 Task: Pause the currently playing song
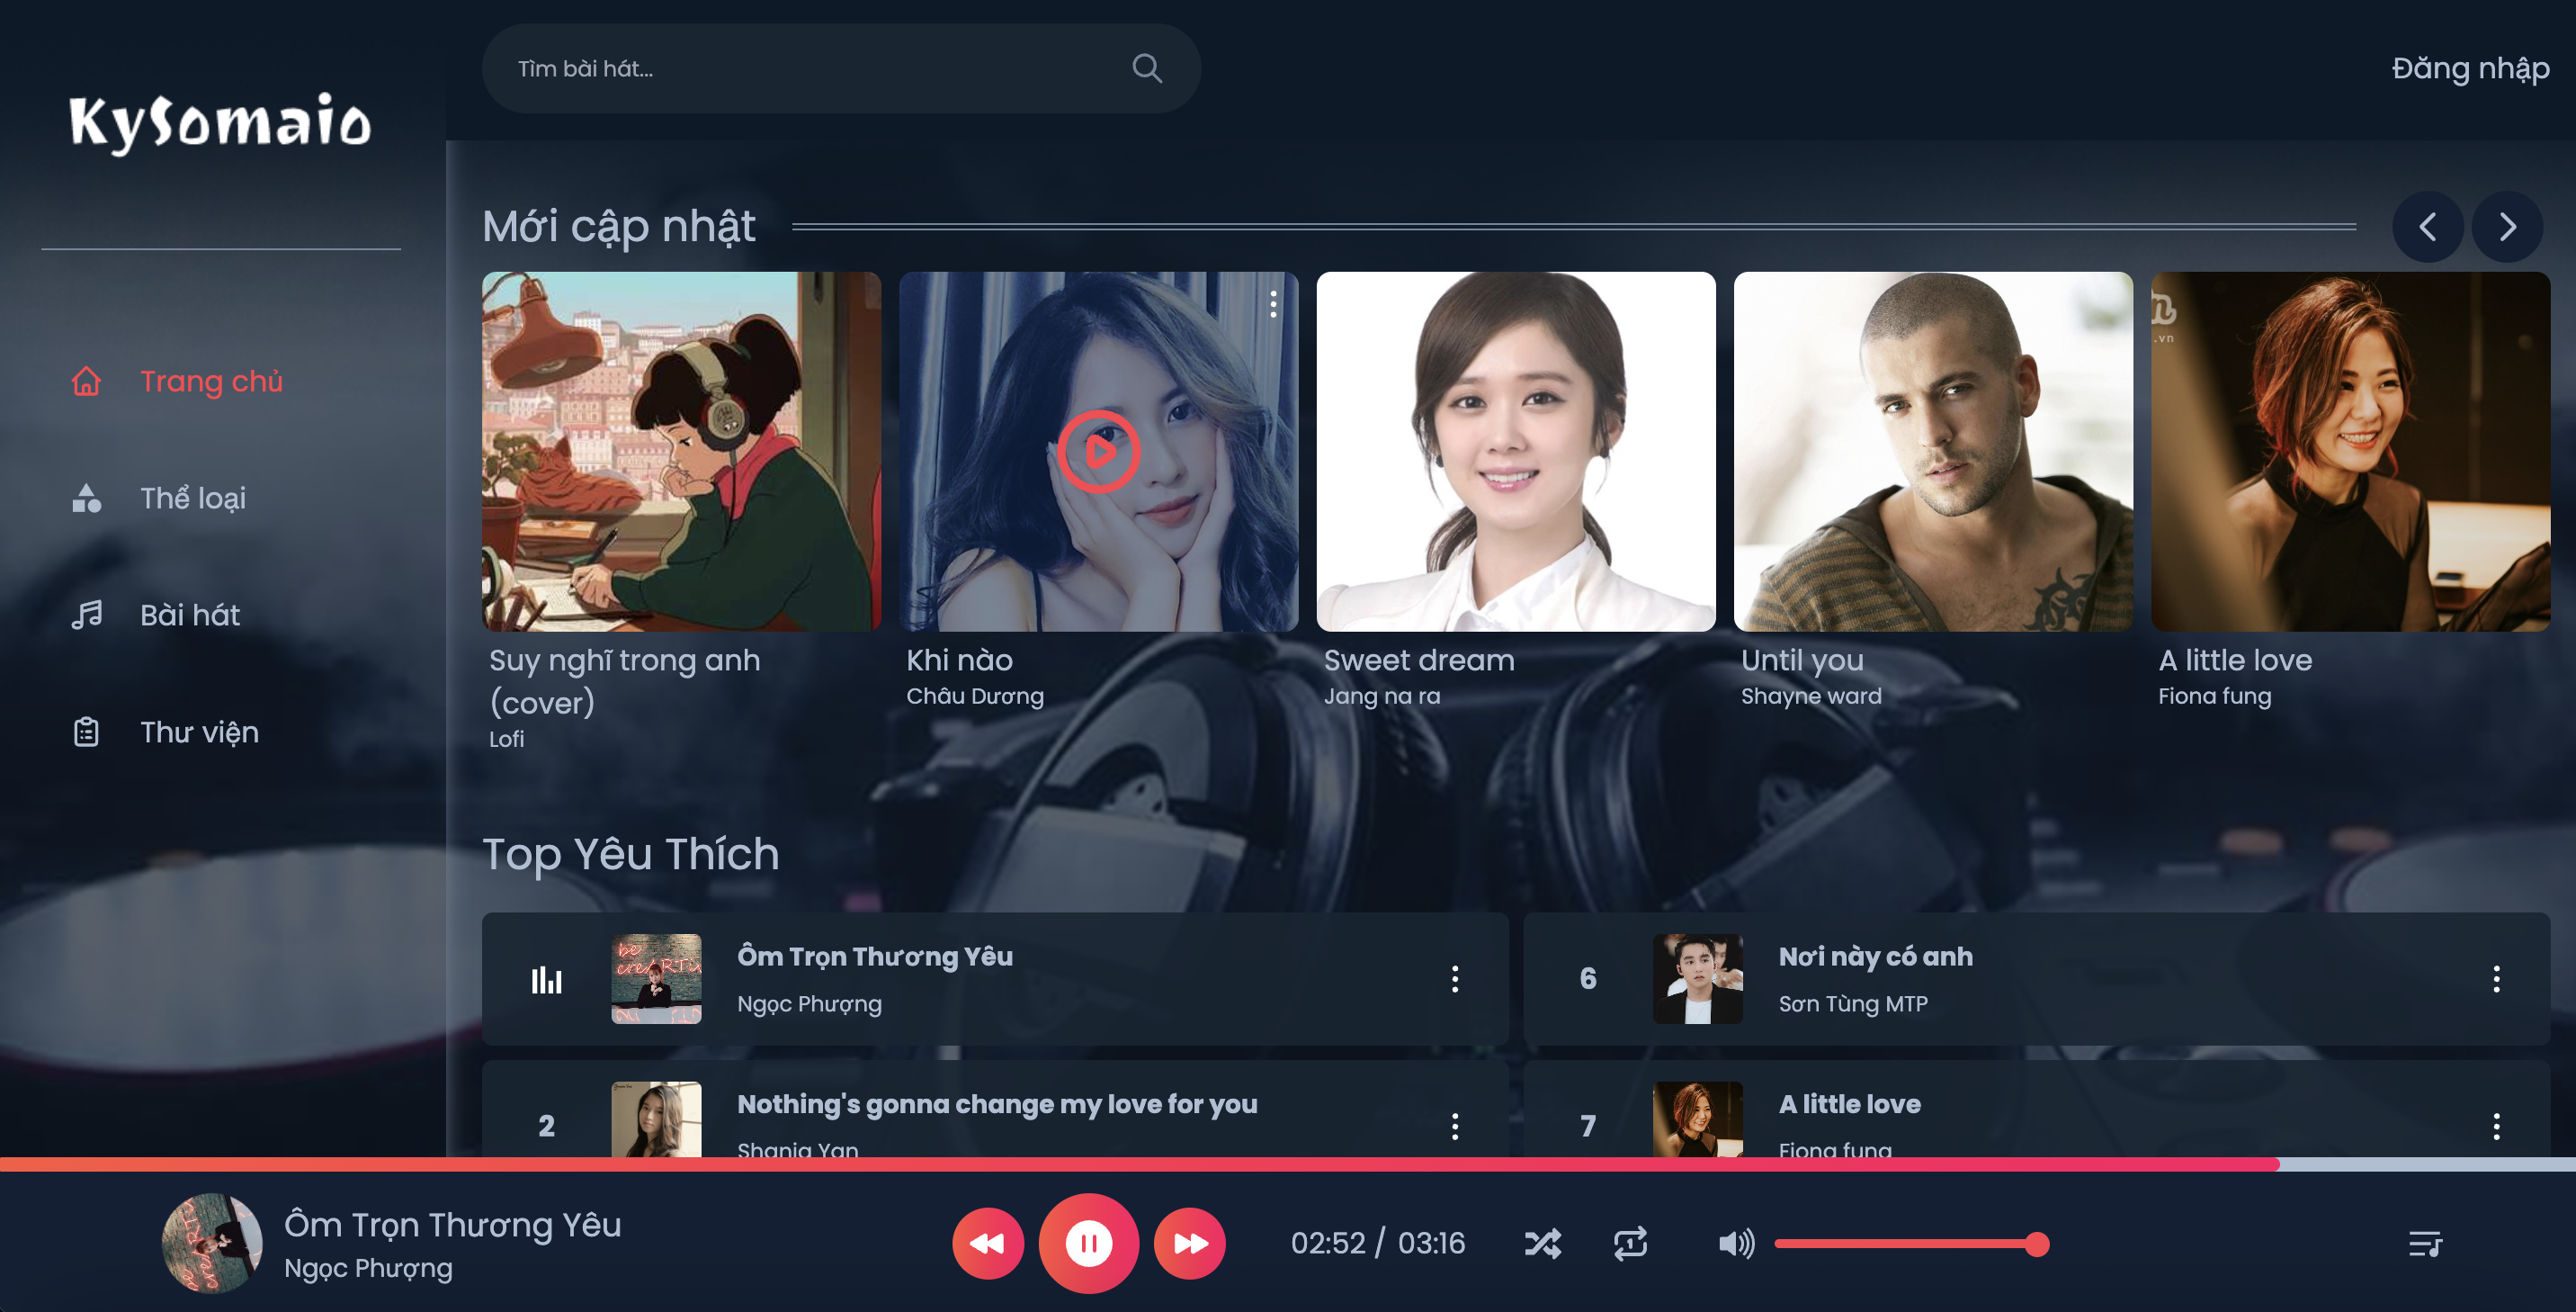(x=1088, y=1243)
